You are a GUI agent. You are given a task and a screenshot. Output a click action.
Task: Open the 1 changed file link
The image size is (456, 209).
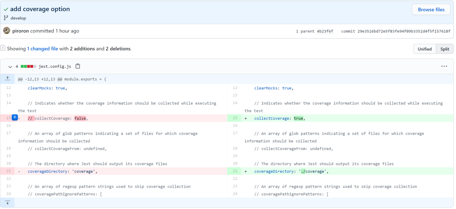(43, 49)
